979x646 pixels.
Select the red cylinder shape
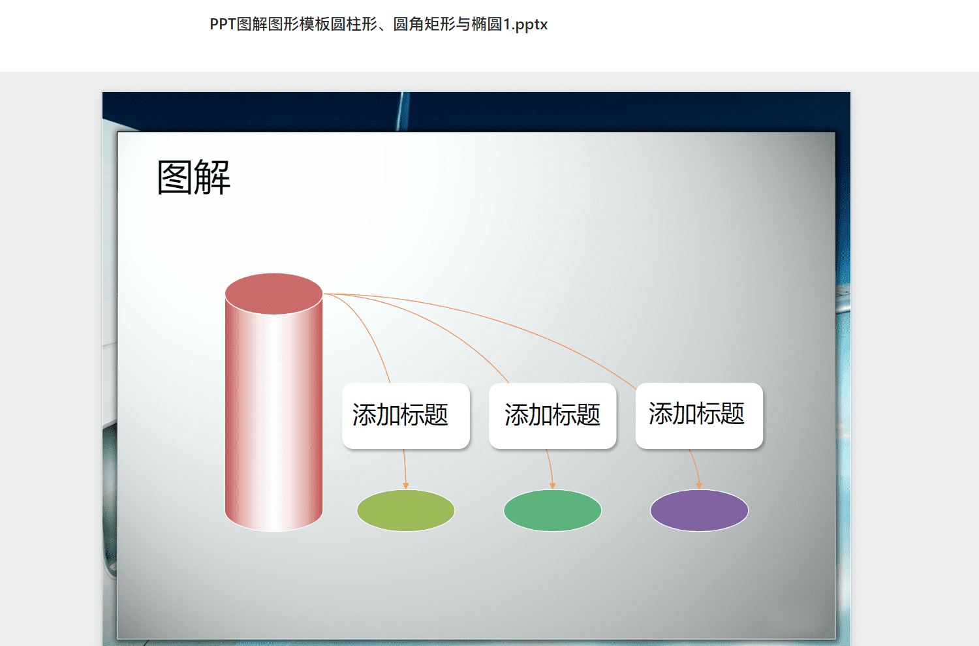click(274, 402)
